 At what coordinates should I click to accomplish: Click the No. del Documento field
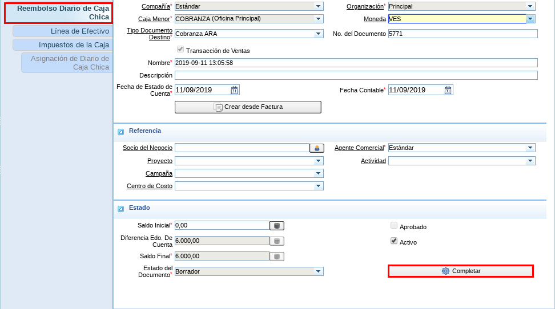tap(462, 34)
